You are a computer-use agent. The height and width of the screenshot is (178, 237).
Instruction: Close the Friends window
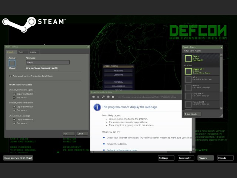[x=221, y=47]
